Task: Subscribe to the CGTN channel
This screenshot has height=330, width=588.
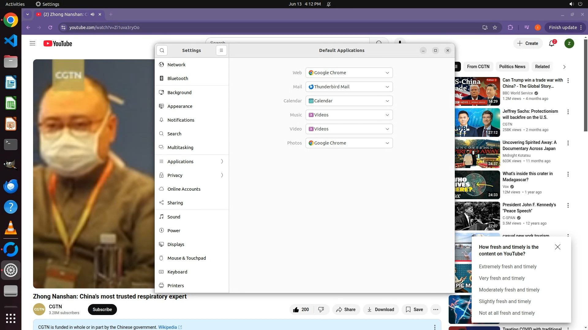Action: [x=102, y=310]
